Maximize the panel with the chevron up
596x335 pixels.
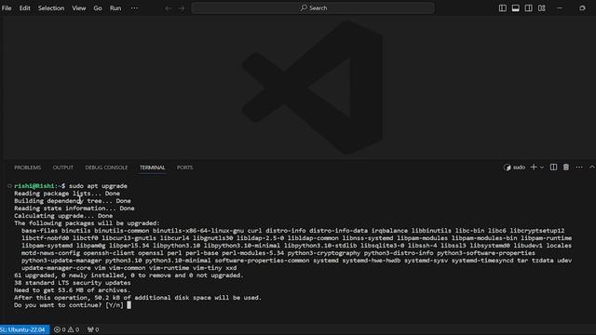[592, 167]
